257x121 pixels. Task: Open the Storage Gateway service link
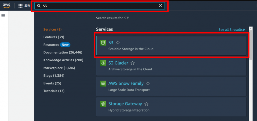click(125, 104)
